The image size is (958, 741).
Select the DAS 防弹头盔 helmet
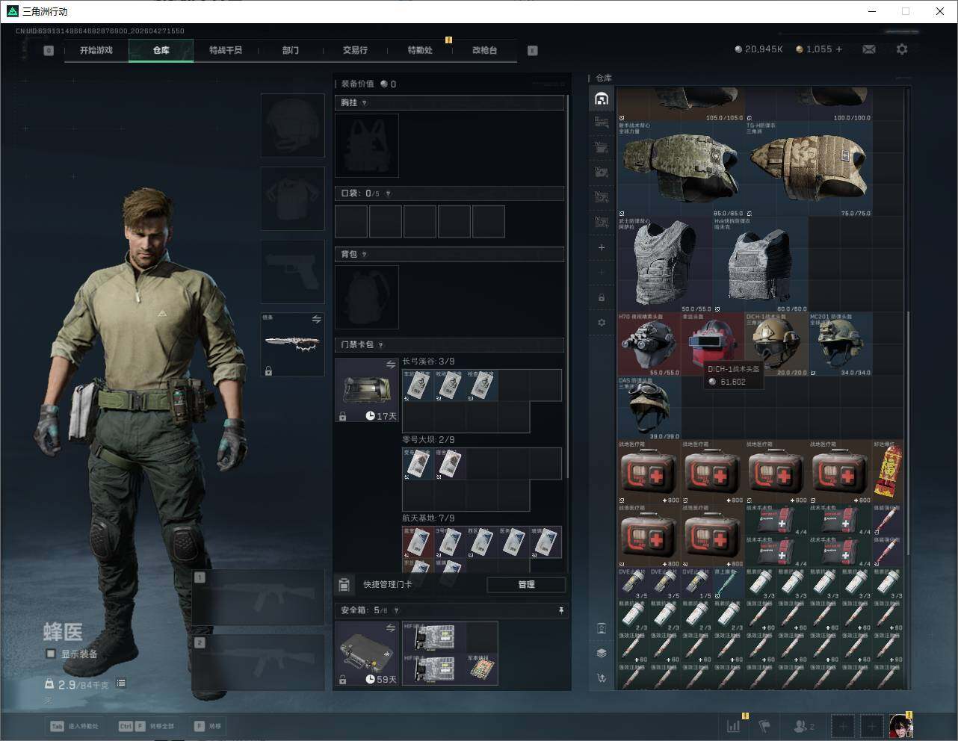coord(649,408)
